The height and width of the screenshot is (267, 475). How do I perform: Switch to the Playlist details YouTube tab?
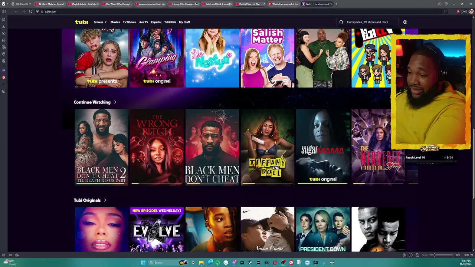click(x=83, y=4)
